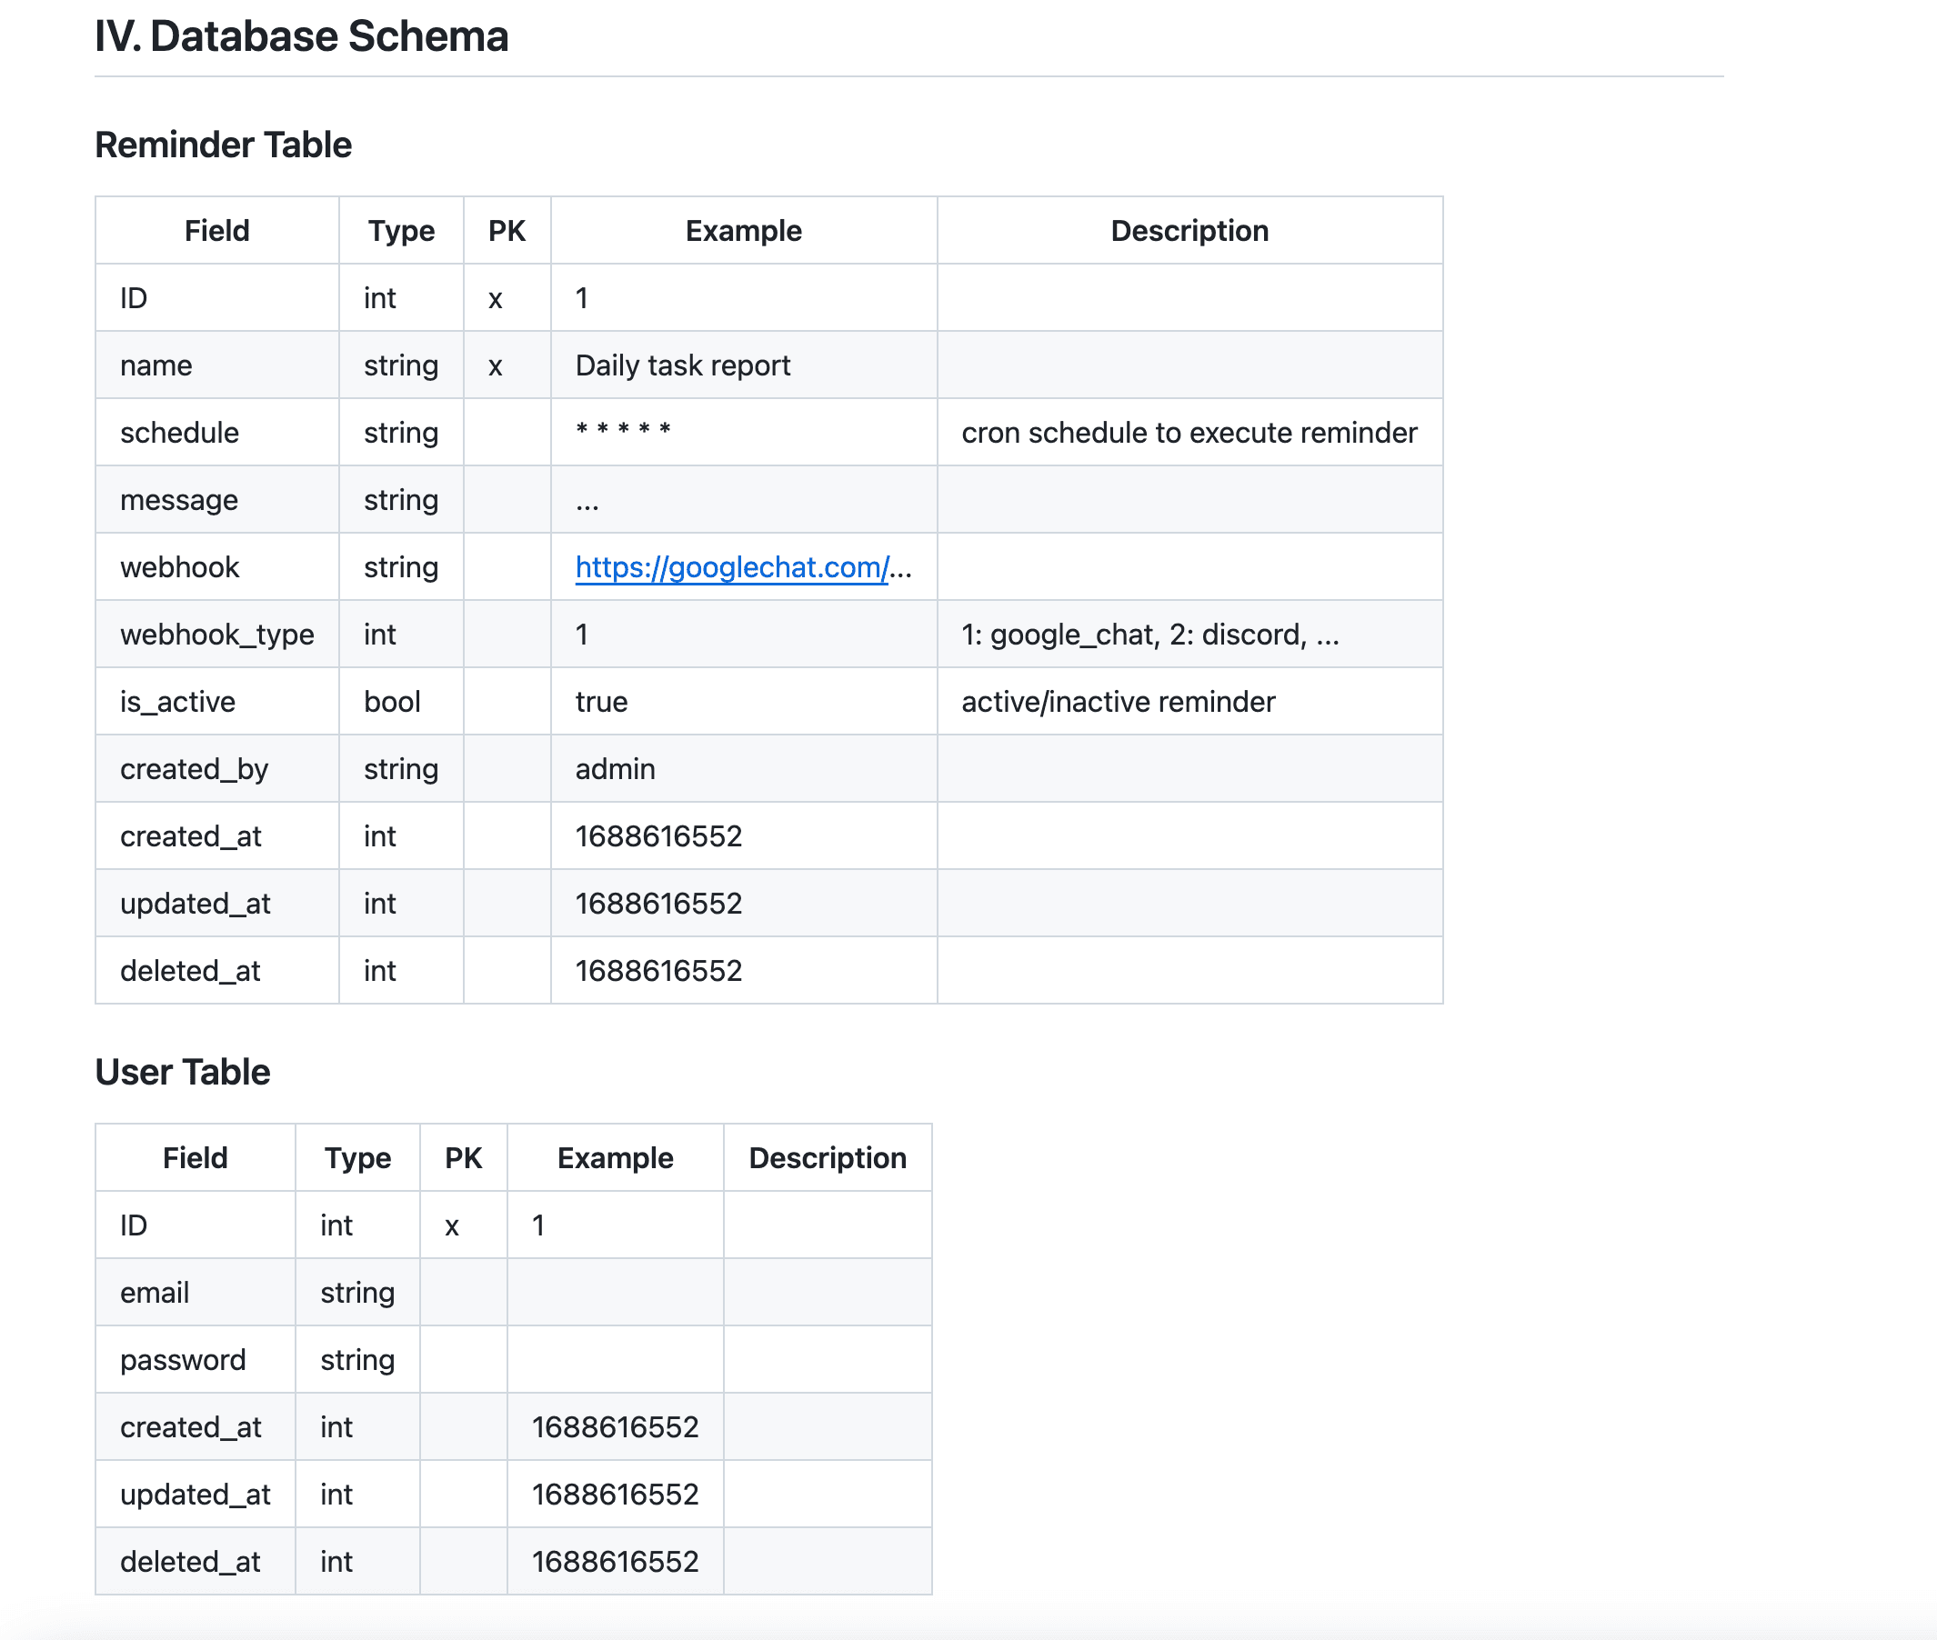Click the 'IV. Database Schema' heading
This screenshot has width=1937, height=1640.
pos(301,36)
